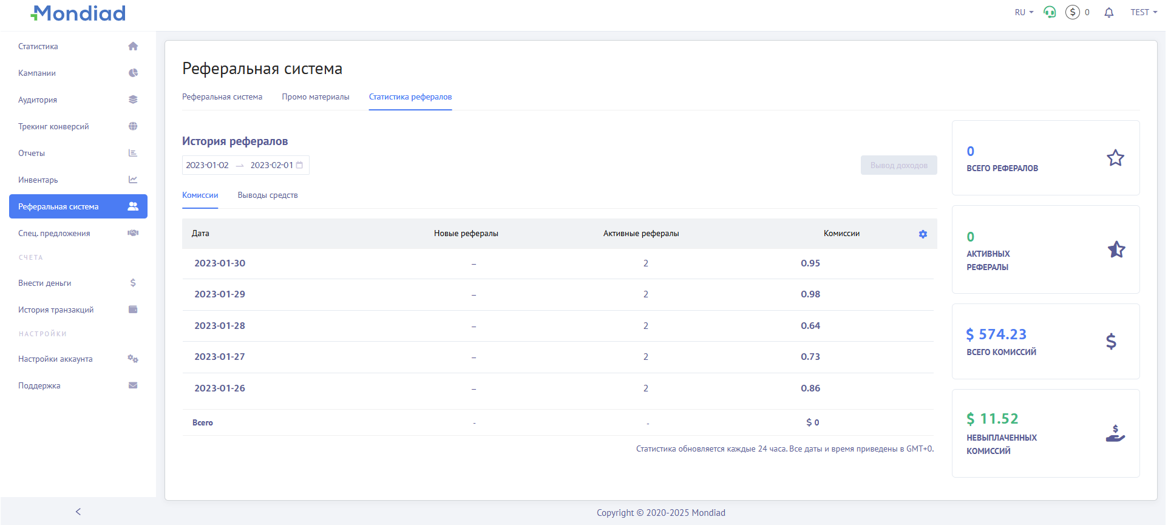Click the envelope icon next to Поддержка
The image size is (1168, 525).
click(x=133, y=385)
